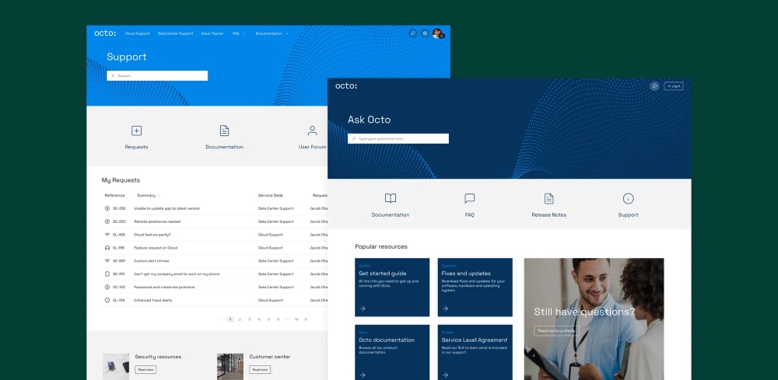This screenshot has height=380, width=778.
Task: Open the Release Notes document icon
Action: [x=548, y=199]
